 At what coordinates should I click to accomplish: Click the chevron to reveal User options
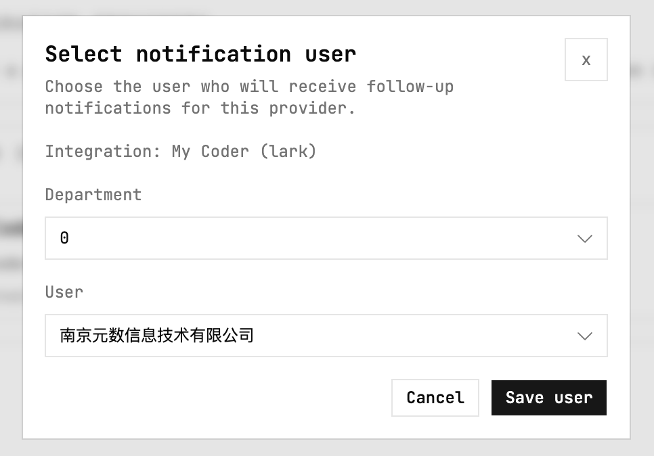[584, 336]
